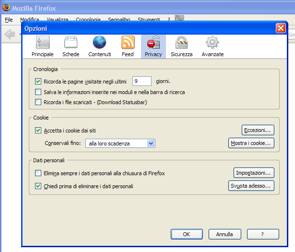Toggle Accetta i cookie dai siti
The width and height of the screenshot is (295, 252).
[x=38, y=131]
